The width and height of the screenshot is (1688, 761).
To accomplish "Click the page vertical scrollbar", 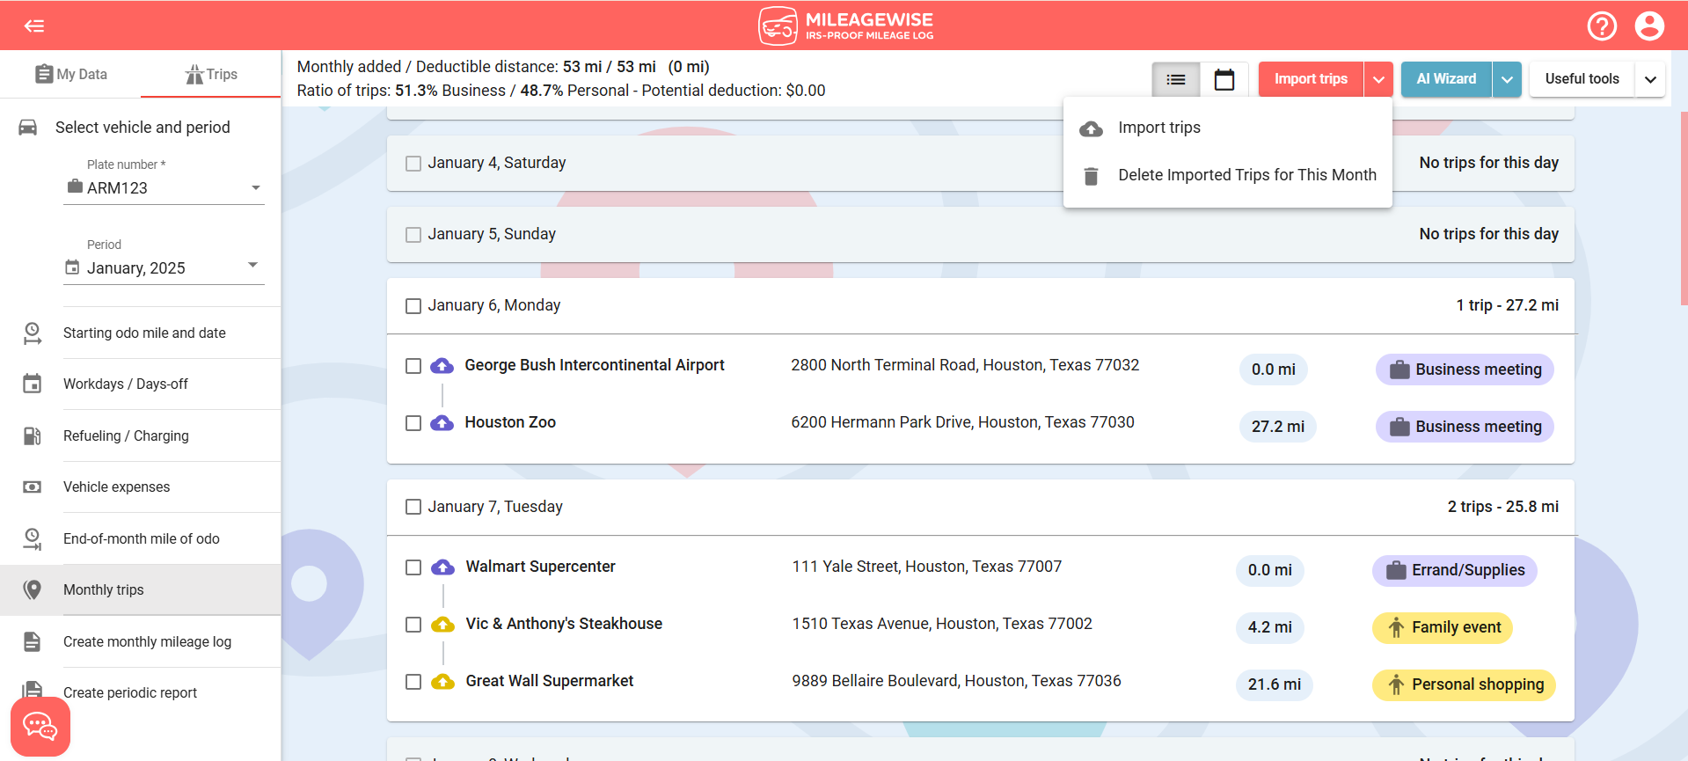I will point(1684,208).
